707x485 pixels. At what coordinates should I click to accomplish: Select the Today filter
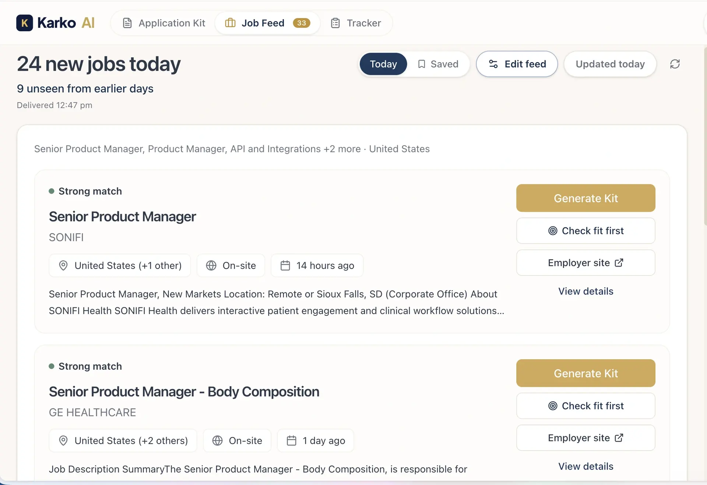point(383,64)
